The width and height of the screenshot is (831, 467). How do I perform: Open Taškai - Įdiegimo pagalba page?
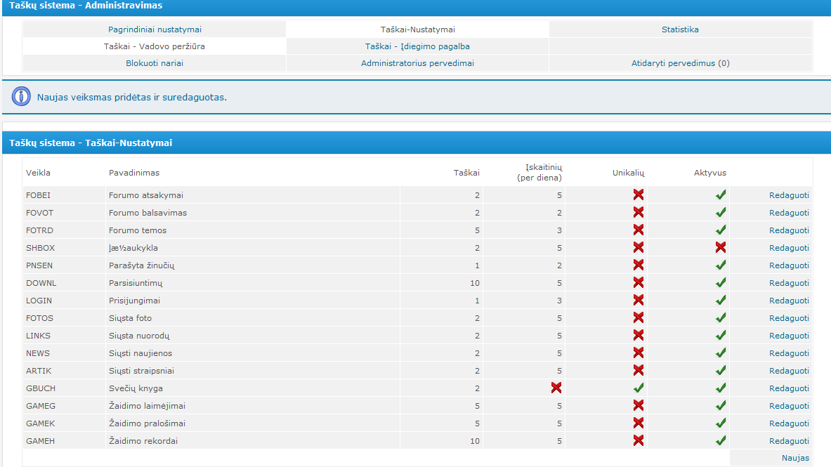coord(417,46)
